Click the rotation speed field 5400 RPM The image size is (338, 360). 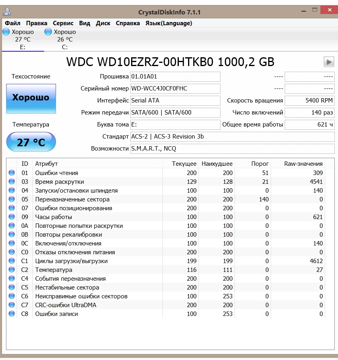pyautogui.click(x=310, y=101)
